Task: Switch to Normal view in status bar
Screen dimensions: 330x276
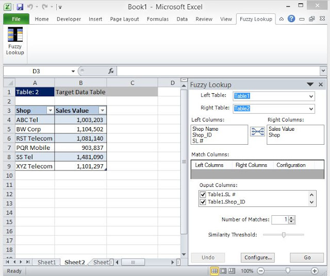Action: pos(214,271)
